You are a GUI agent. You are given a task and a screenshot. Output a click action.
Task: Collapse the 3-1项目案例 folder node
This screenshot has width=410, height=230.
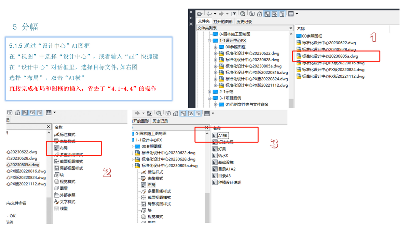pos(209,98)
